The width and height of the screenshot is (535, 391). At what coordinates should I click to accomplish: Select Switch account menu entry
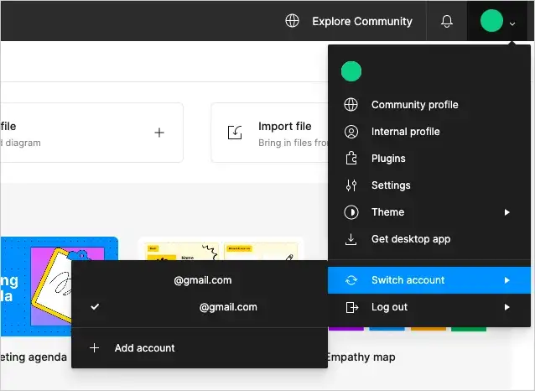[408, 280]
